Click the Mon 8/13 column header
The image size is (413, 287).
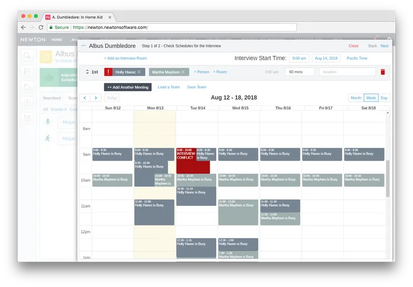tap(155, 108)
